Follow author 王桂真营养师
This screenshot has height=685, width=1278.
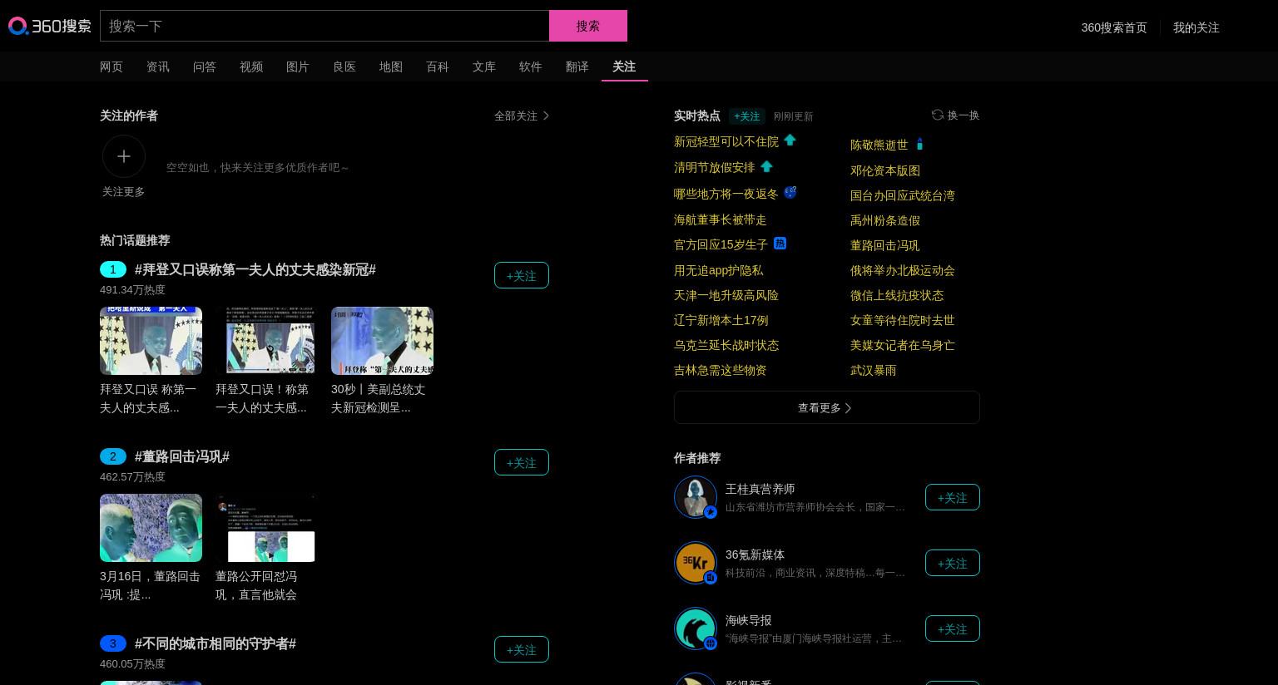point(953,497)
